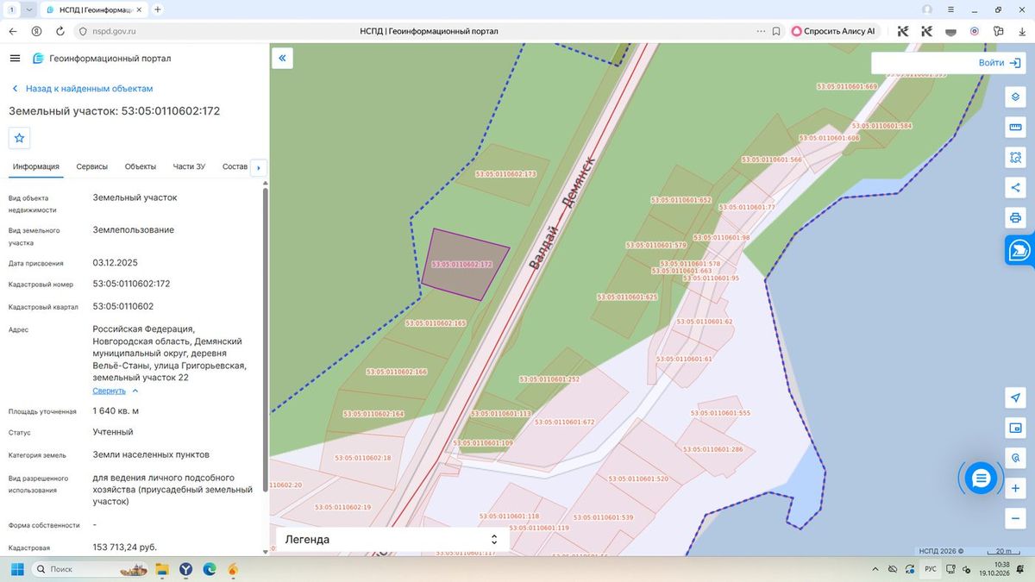Select the area search tool on map
1035x582 pixels.
[1015, 158]
